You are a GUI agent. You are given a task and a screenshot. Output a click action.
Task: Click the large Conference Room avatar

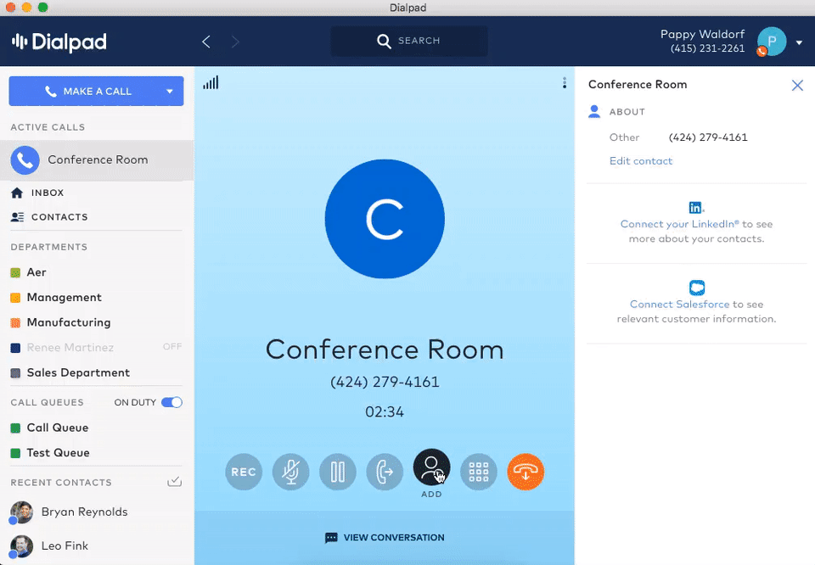(x=385, y=219)
